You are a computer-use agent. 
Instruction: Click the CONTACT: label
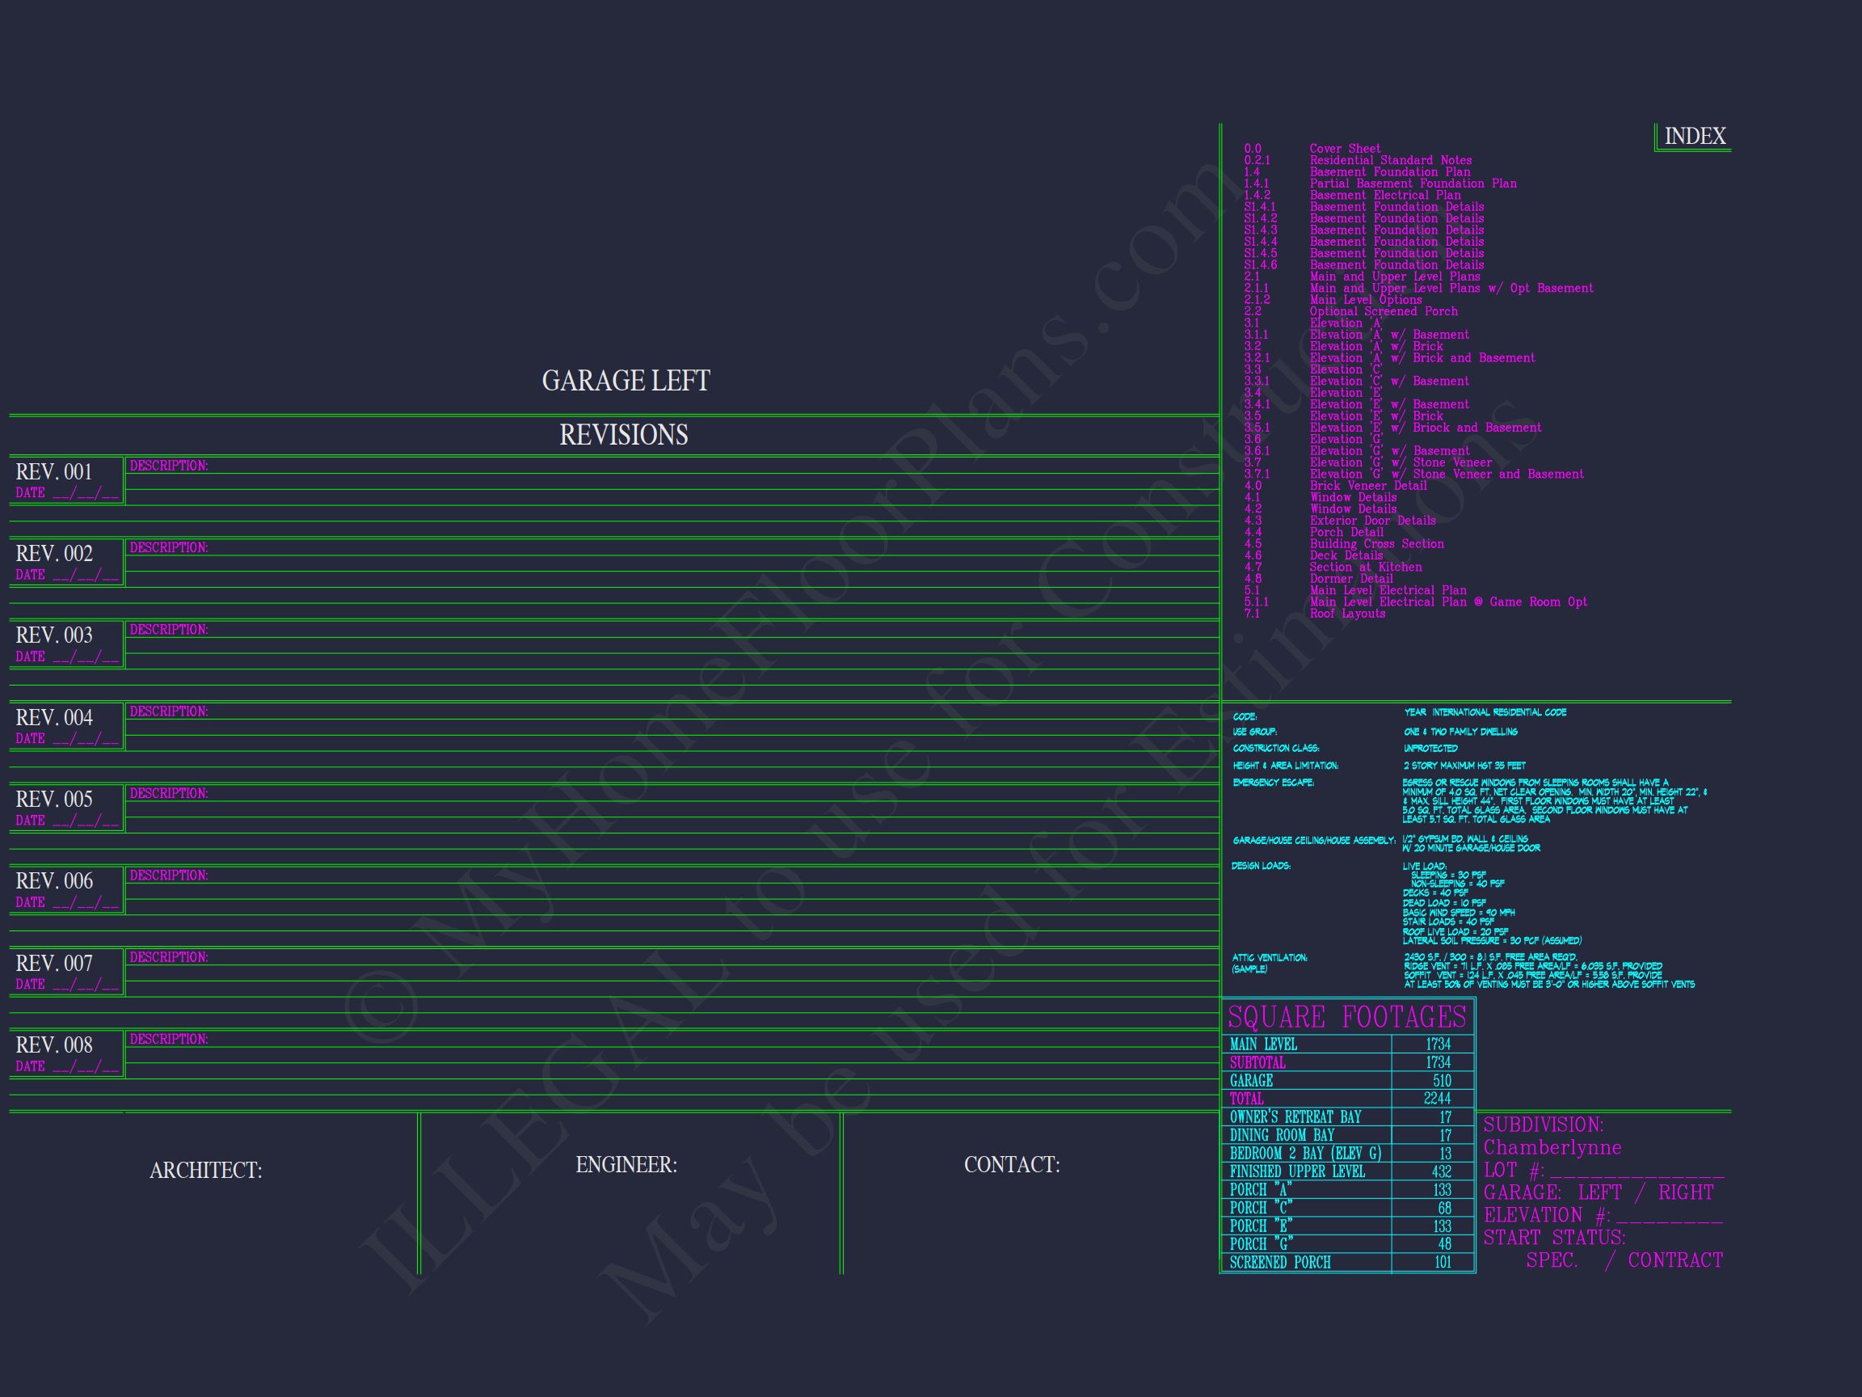tap(1012, 1165)
